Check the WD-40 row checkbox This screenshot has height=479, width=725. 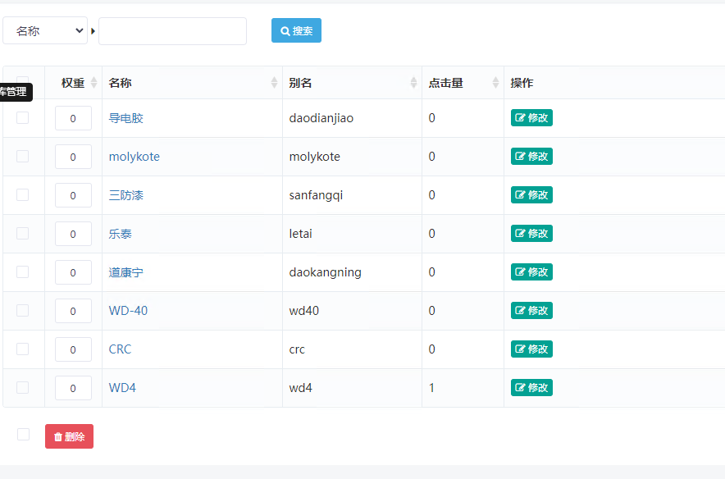point(23,310)
